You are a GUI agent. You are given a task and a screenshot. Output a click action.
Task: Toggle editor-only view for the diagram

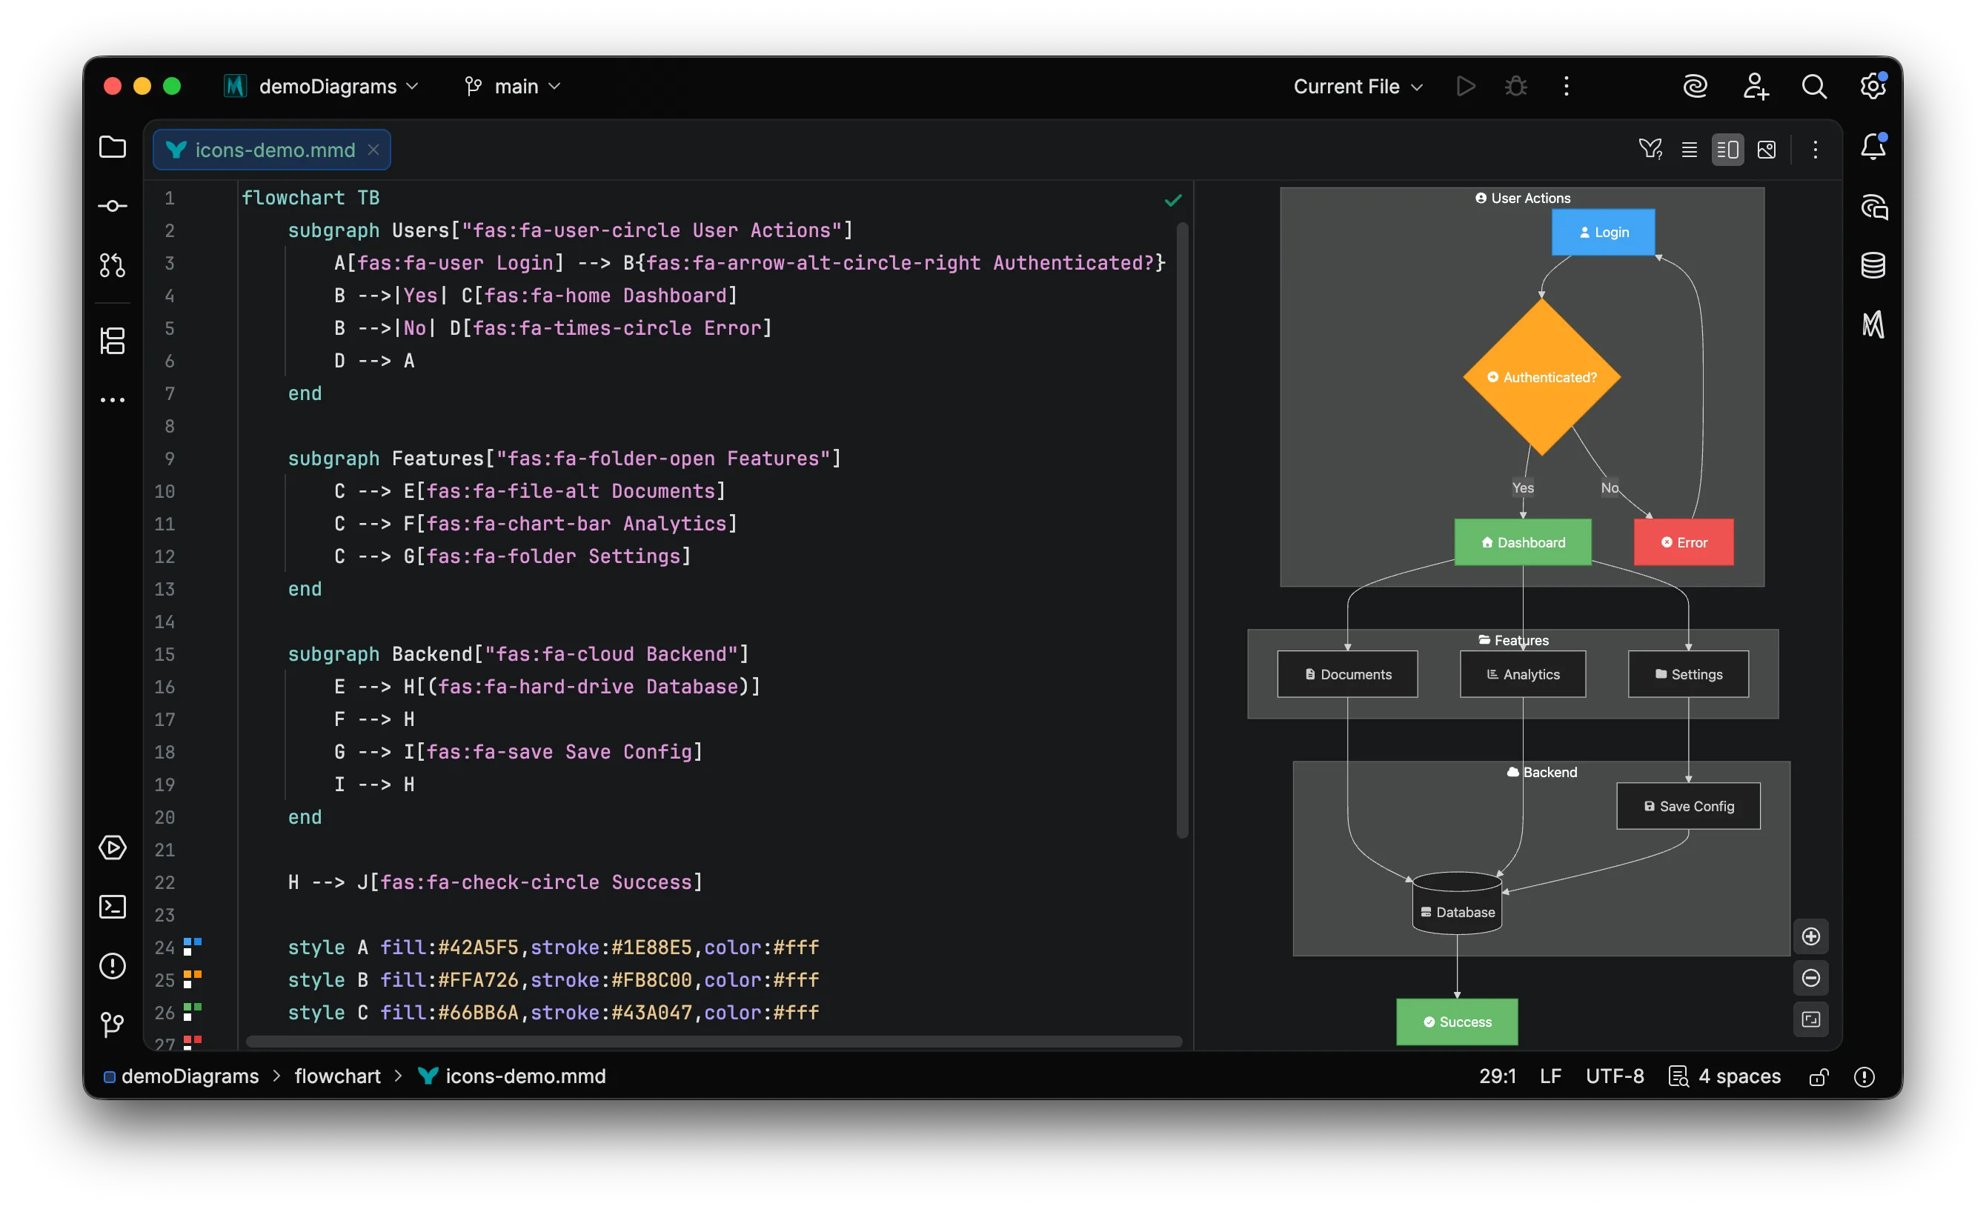[x=1690, y=149]
